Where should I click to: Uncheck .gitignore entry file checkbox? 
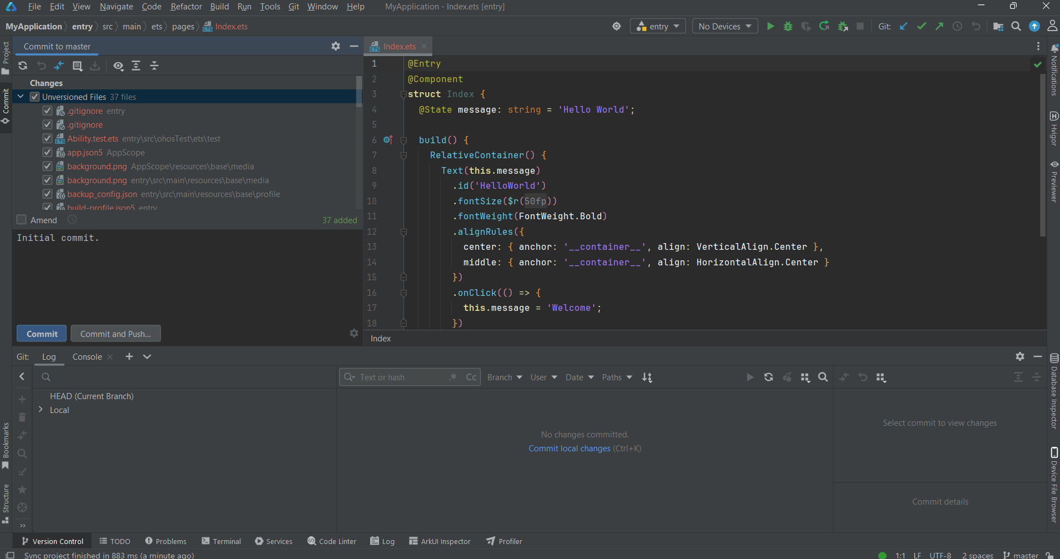click(47, 110)
